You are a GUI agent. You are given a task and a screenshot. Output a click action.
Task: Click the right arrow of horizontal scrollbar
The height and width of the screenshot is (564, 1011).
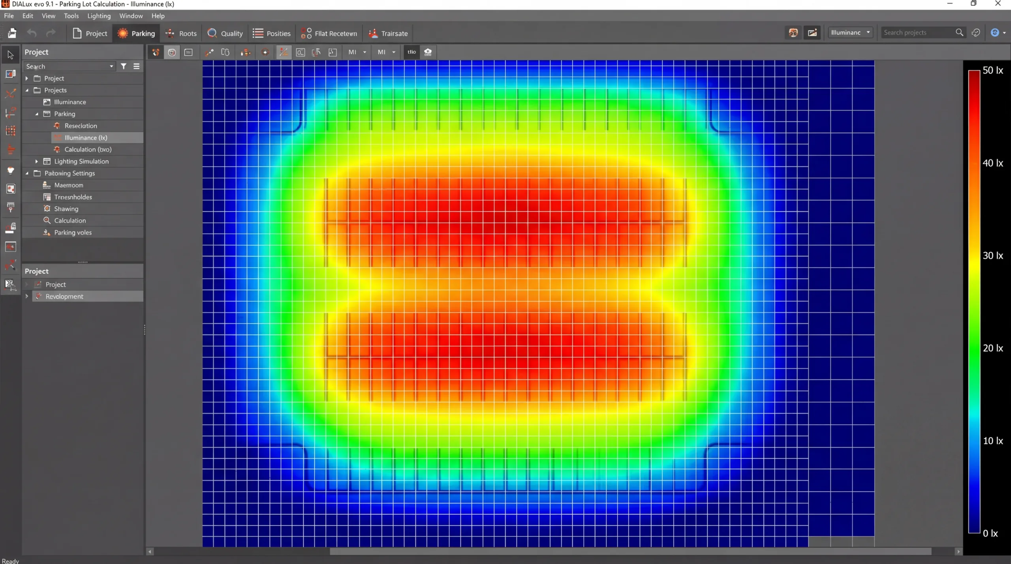[x=958, y=551]
